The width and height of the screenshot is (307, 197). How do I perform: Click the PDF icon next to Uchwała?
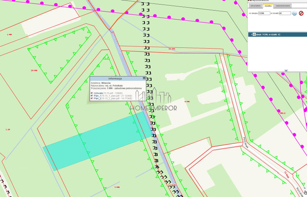point(92,93)
